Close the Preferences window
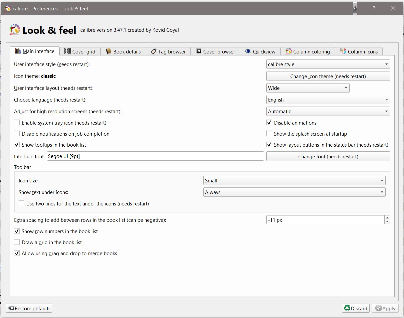Screen dimensions: 404x318 coord(393,8)
